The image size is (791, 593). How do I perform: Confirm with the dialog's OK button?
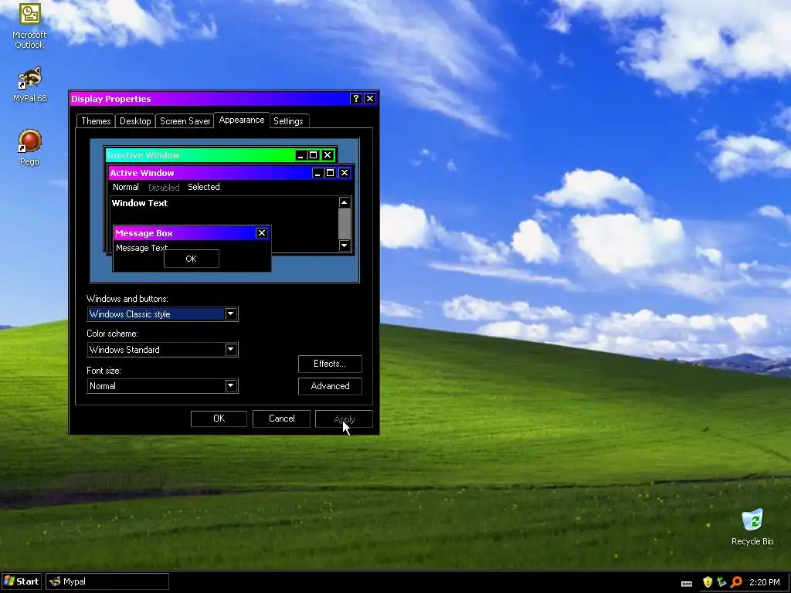tap(219, 418)
